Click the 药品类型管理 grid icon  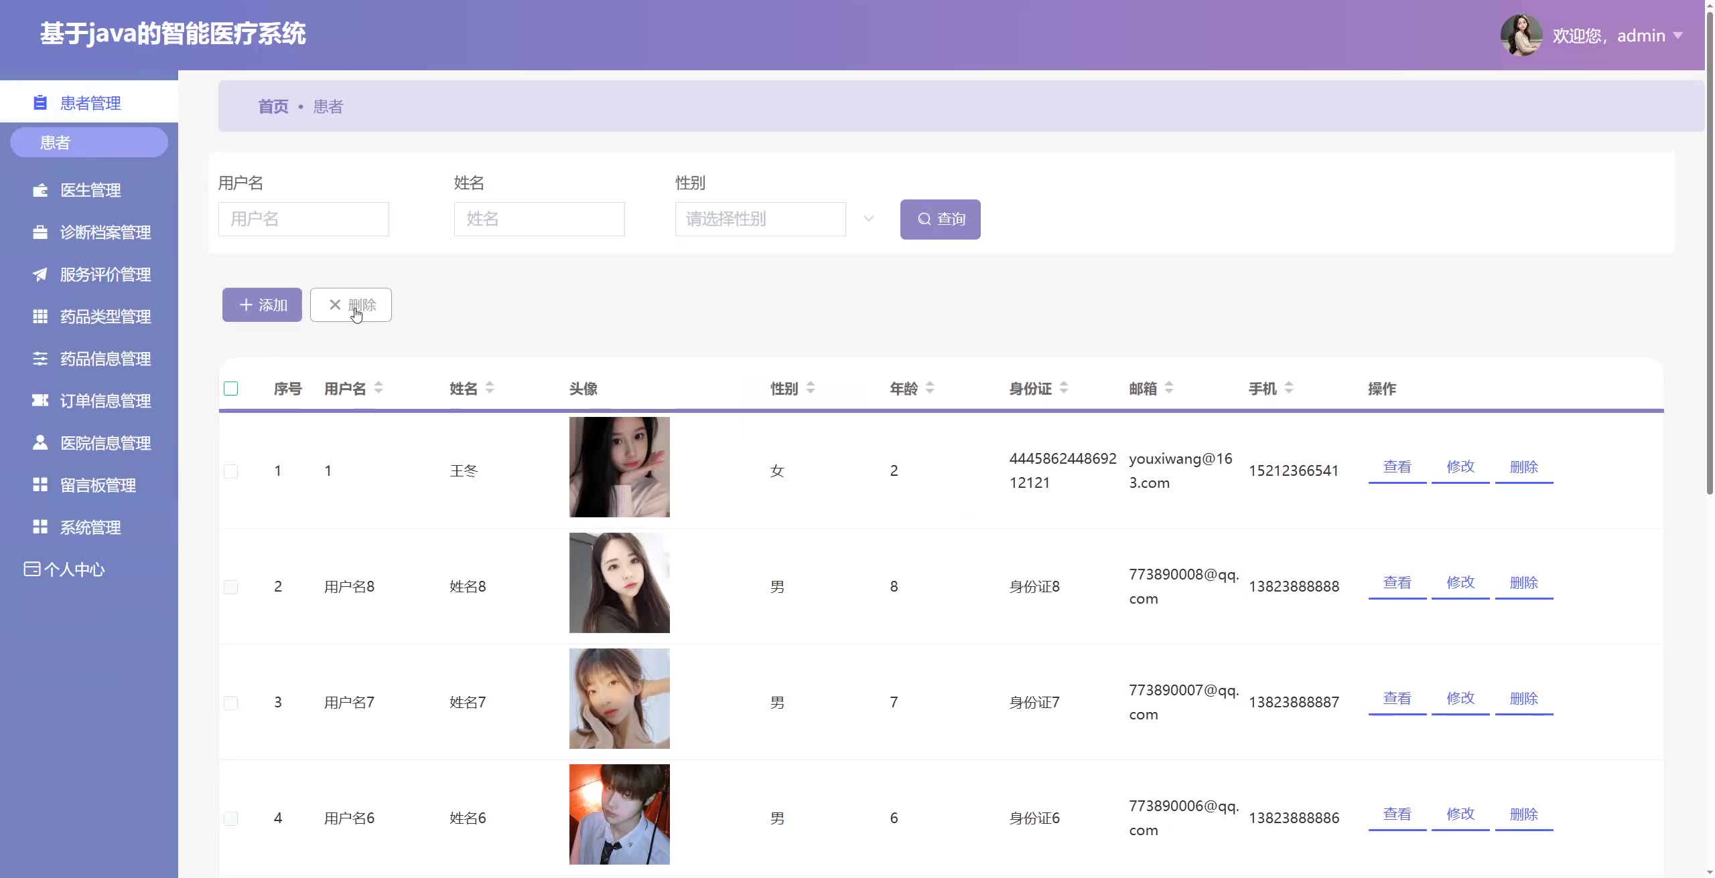(40, 317)
